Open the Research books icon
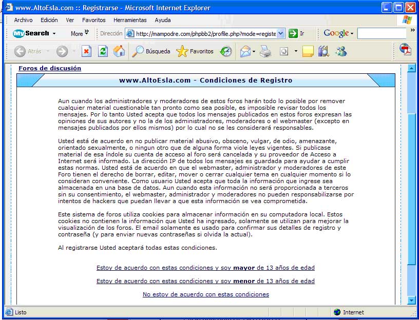The width and height of the screenshot is (419, 320). tap(323, 51)
